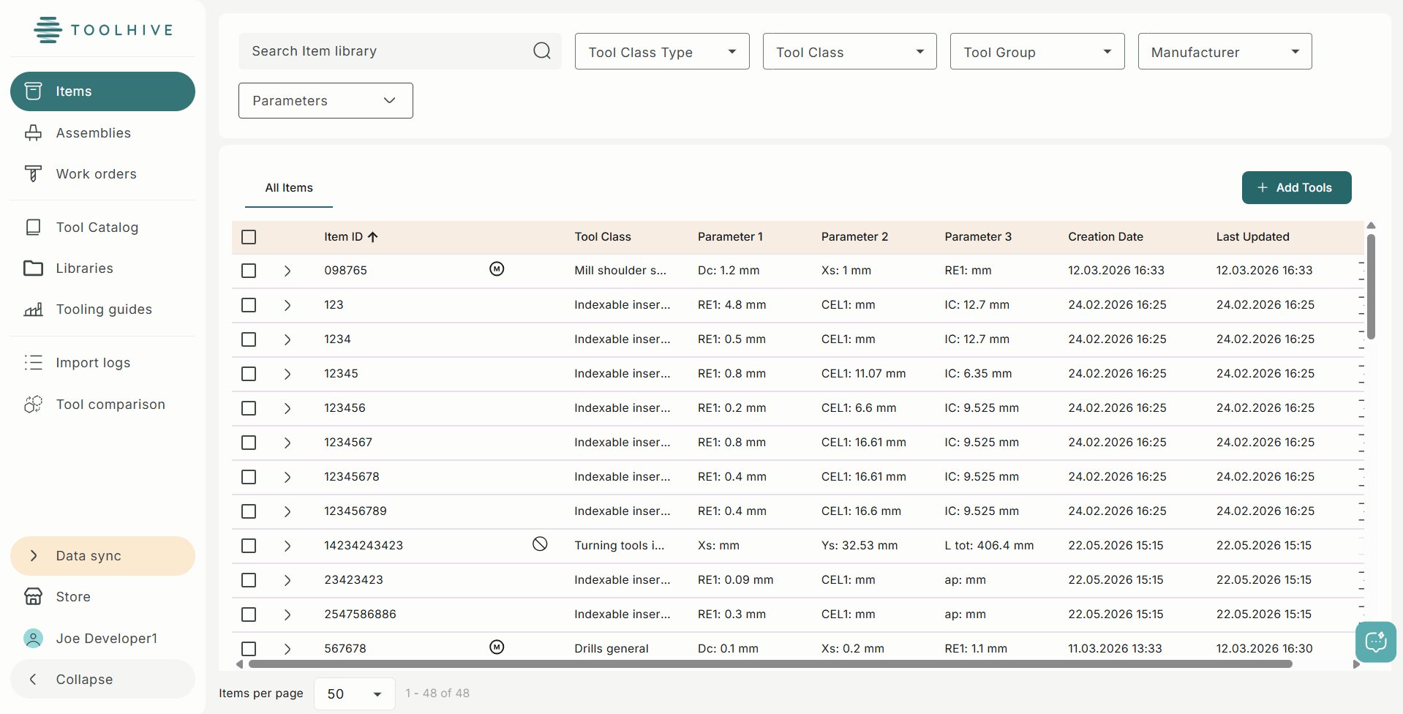Open Libraries from sidebar

pos(102,268)
